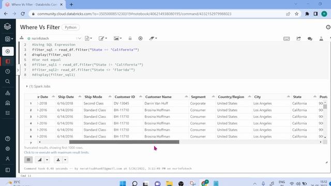Open the Search icon in sidebar

pyautogui.click(x=8, y=82)
